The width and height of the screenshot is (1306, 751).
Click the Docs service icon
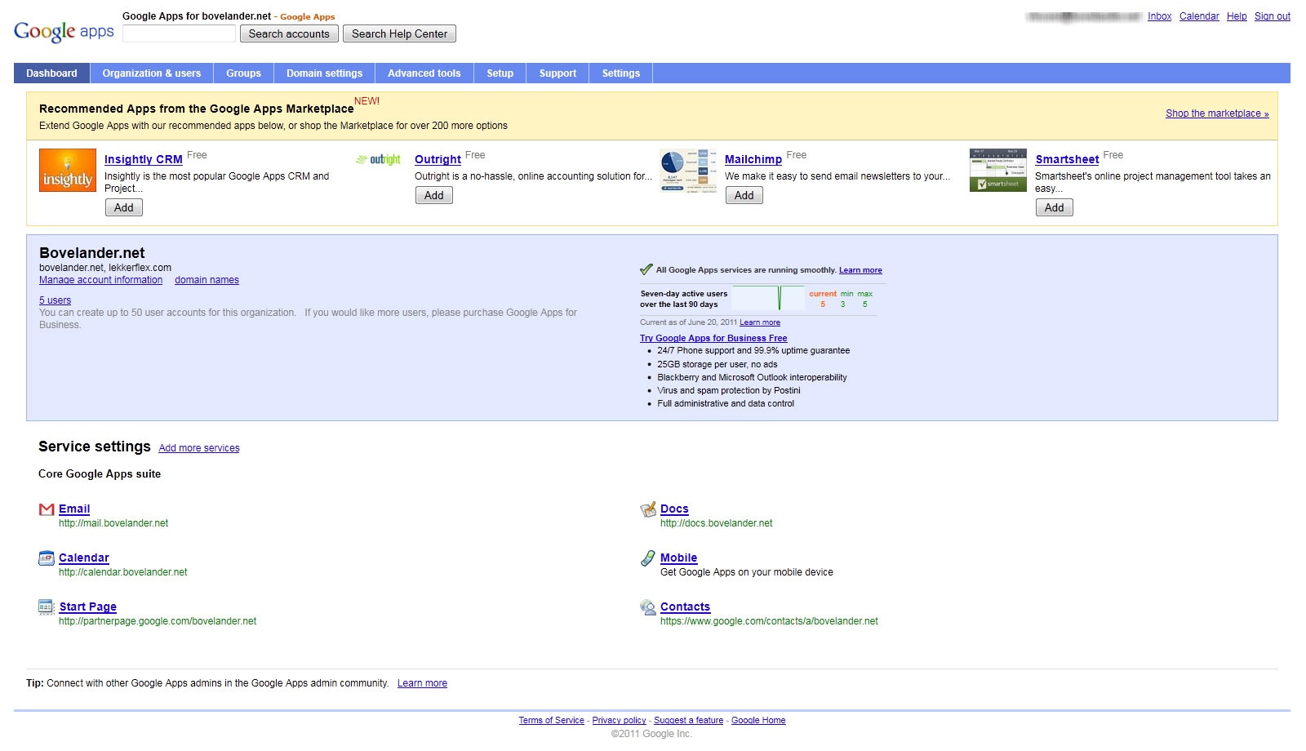point(648,509)
